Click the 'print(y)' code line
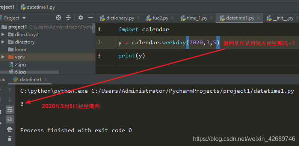Screen dimensions: 299x146 (x=131, y=56)
